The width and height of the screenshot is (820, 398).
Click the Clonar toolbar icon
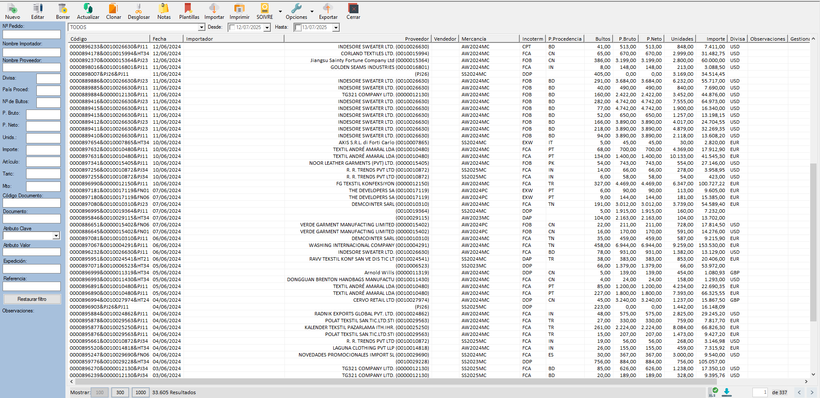pos(113,9)
